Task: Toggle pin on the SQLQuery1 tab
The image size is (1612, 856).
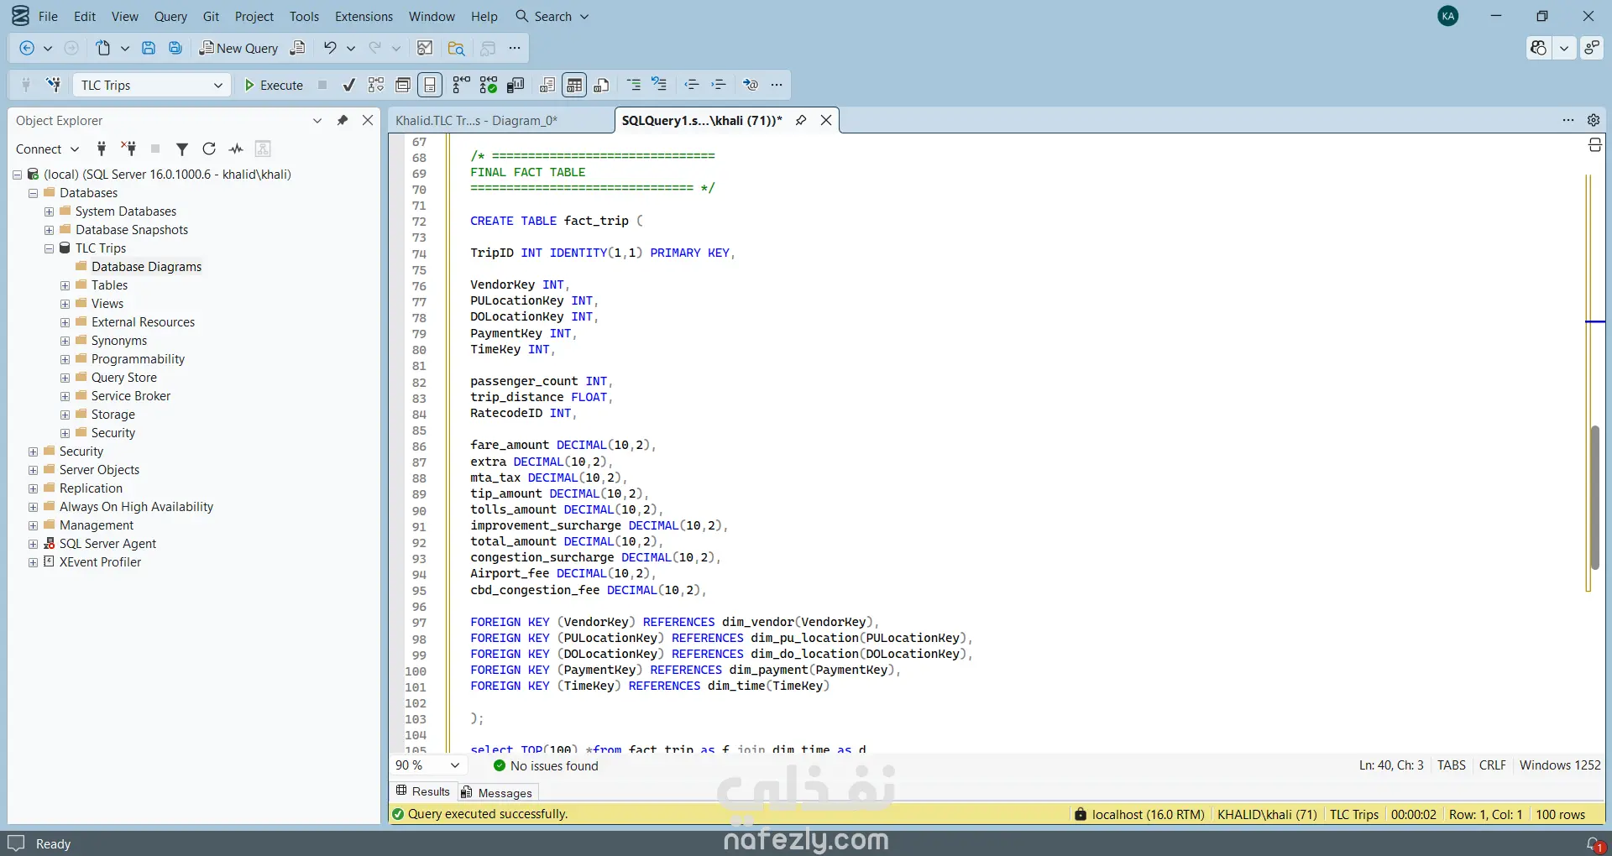Action: tap(801, 120)
